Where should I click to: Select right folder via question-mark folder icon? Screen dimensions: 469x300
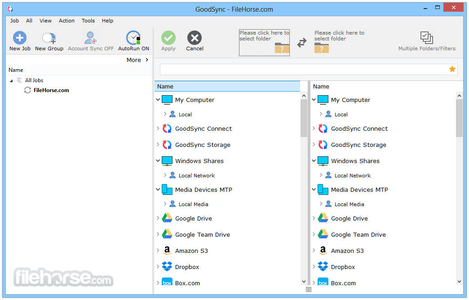tap(322, 48)
